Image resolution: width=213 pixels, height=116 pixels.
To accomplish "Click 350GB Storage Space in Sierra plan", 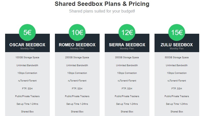I will click(127, 57).
